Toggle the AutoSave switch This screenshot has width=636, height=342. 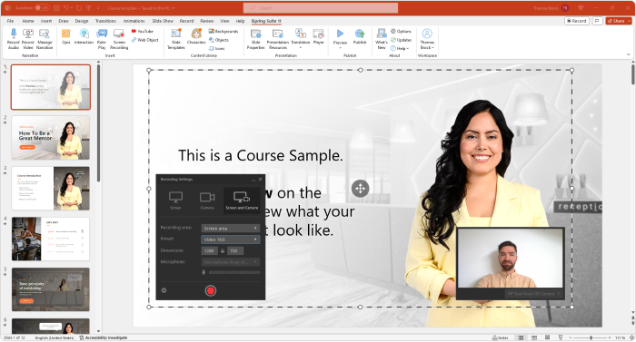coord(42,7)
